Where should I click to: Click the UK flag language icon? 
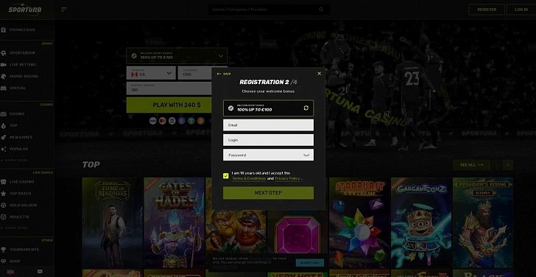[x=10, y=272]
